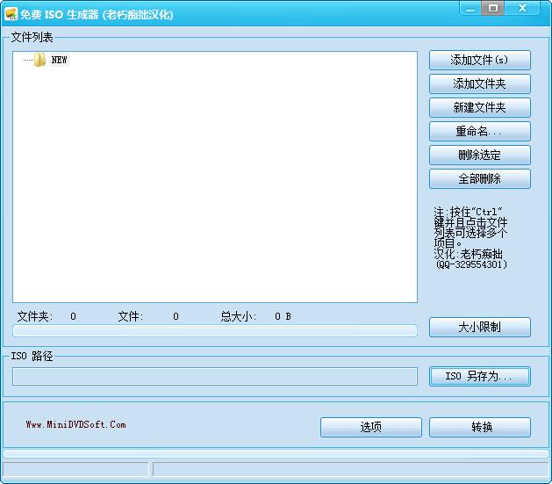552x484 pixels.
Task: Remove all items with the 全部删除 button
Action: [x=479, y=178]
